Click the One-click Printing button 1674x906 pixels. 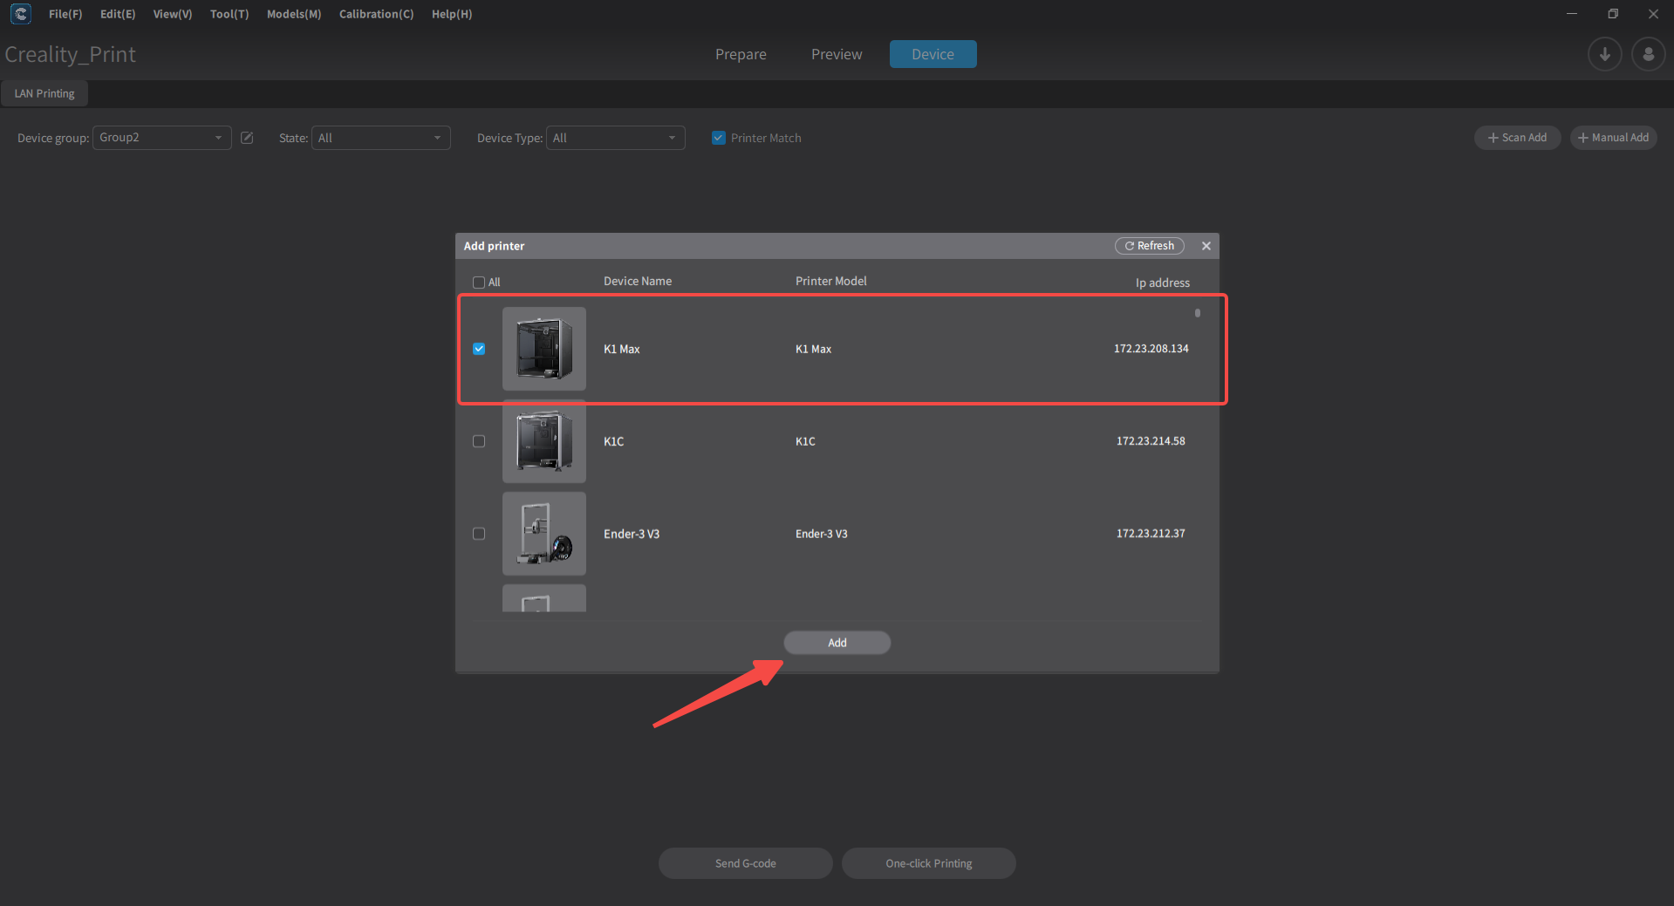(x=928, y=863)
